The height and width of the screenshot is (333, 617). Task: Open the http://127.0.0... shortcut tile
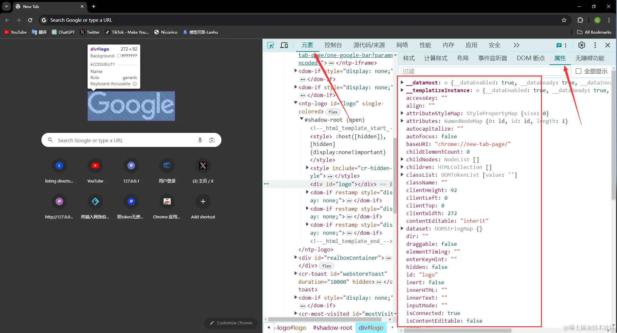click(59, 207)
